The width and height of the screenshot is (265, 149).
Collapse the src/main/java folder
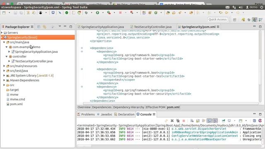pyautogui.click(x=4, y=42)
